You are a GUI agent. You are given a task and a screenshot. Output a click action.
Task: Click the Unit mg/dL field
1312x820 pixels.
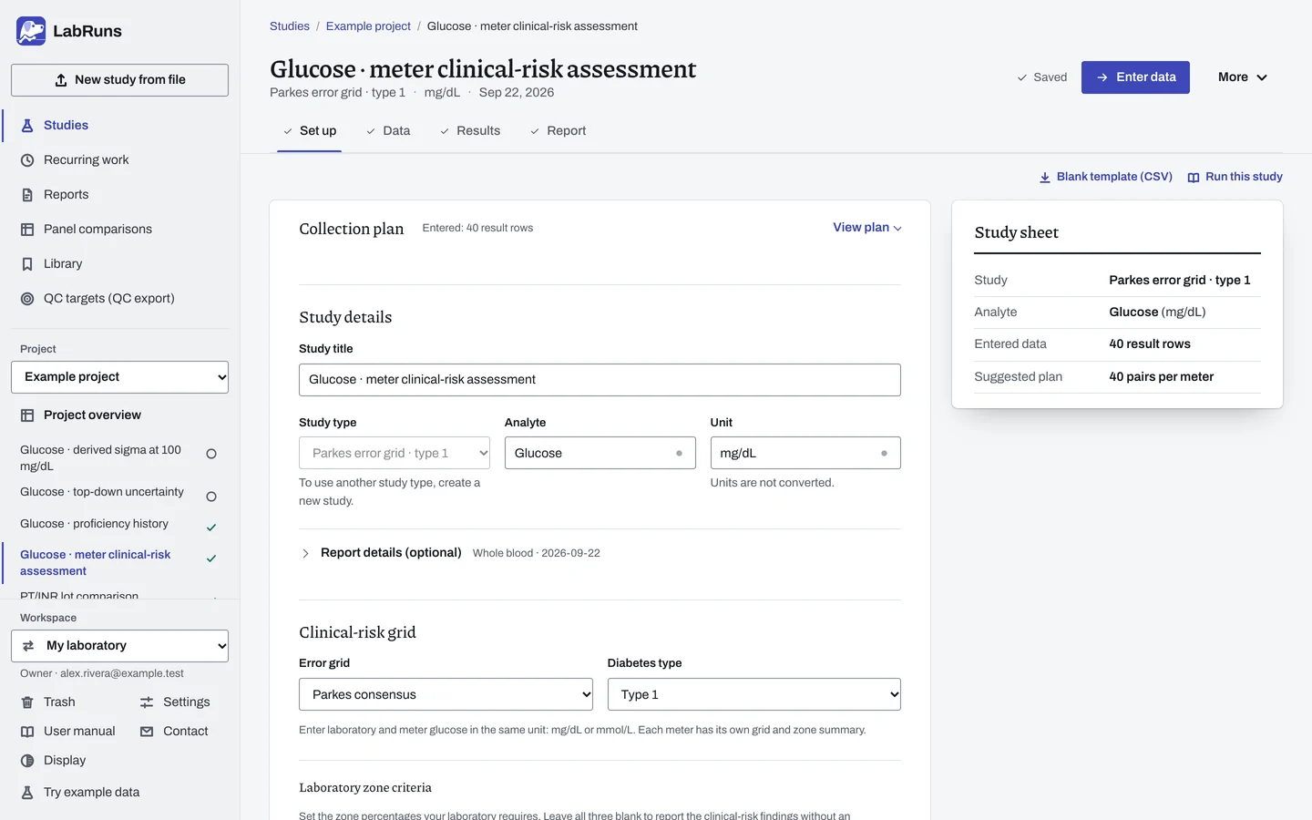(x=805, y=453)
